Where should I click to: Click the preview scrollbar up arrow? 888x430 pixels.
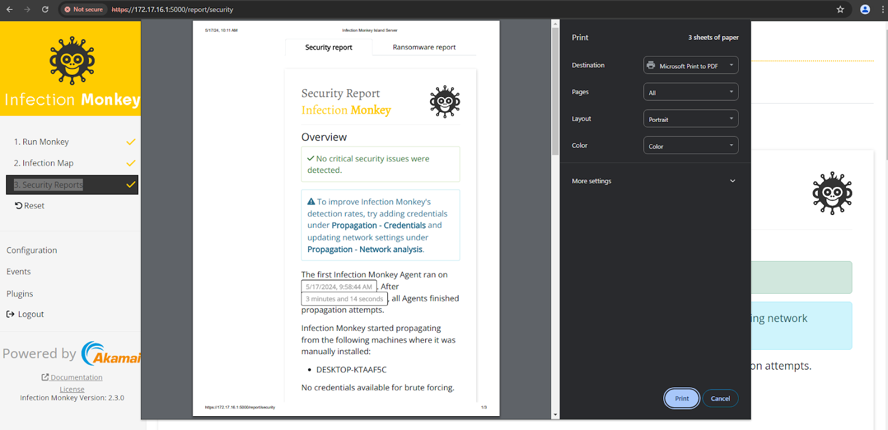click(555, 24)
